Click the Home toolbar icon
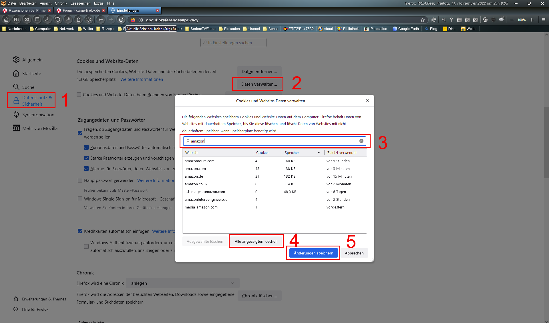Image resolution: width=549 pixels, height=323 pixels. tap(6, 20)
